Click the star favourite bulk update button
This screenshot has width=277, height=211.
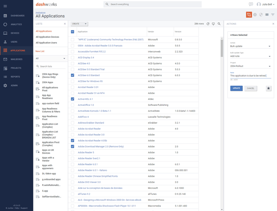coord(268,88)
